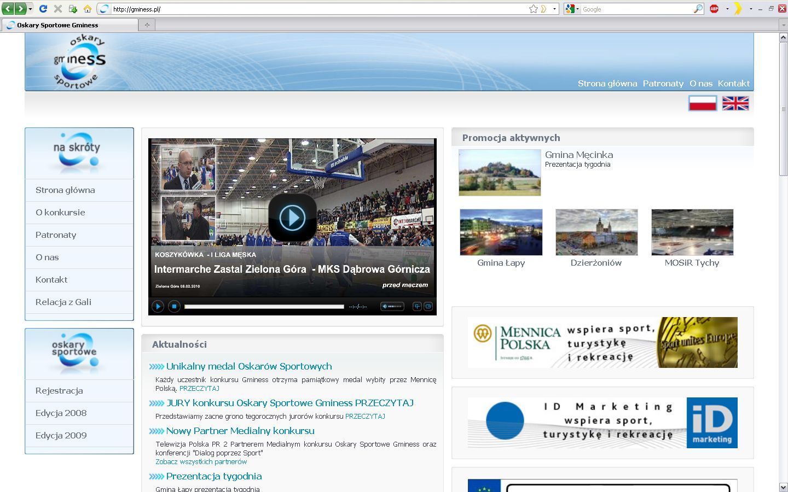Open the back/forward history dropdown arrow
Image resolution: width=788 pixels, height=492 pixels.
tap(30, 9)
